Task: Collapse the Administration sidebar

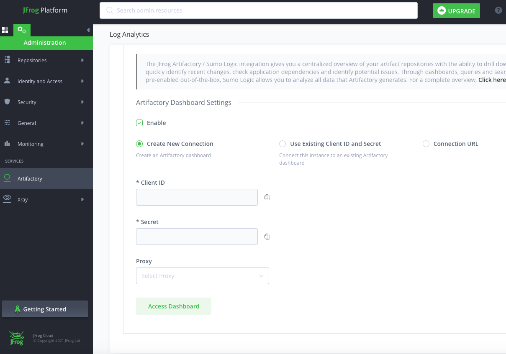Action: point(87,30)
